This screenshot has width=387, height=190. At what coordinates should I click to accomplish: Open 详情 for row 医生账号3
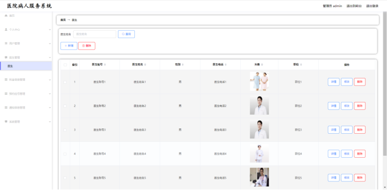click(x=334, y=130)
